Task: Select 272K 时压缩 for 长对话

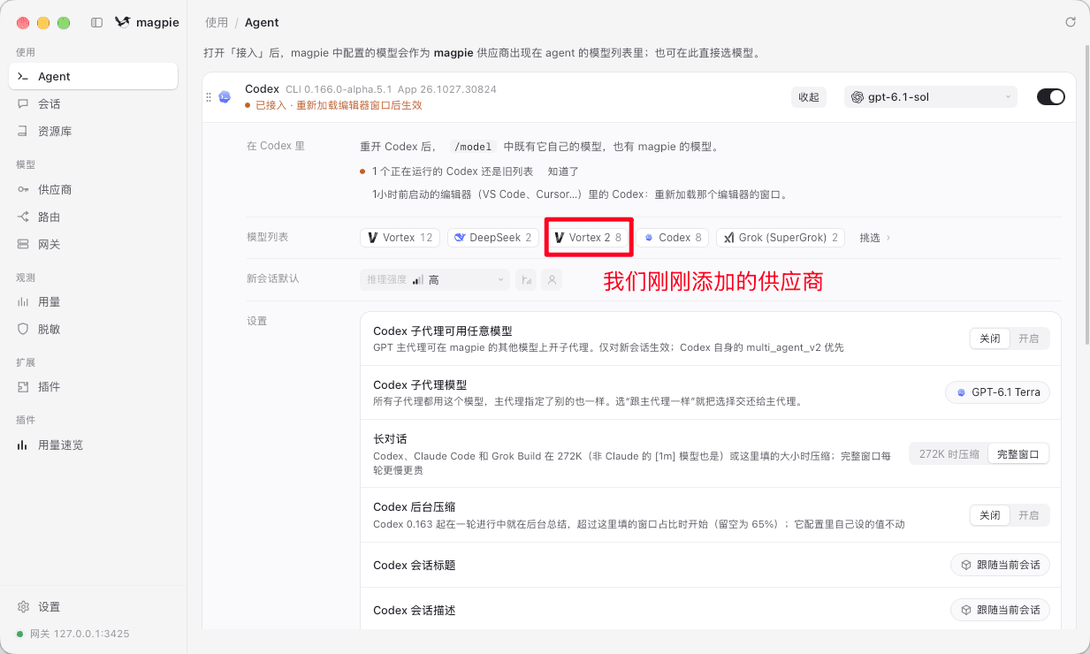Action: tap(949, 454)
